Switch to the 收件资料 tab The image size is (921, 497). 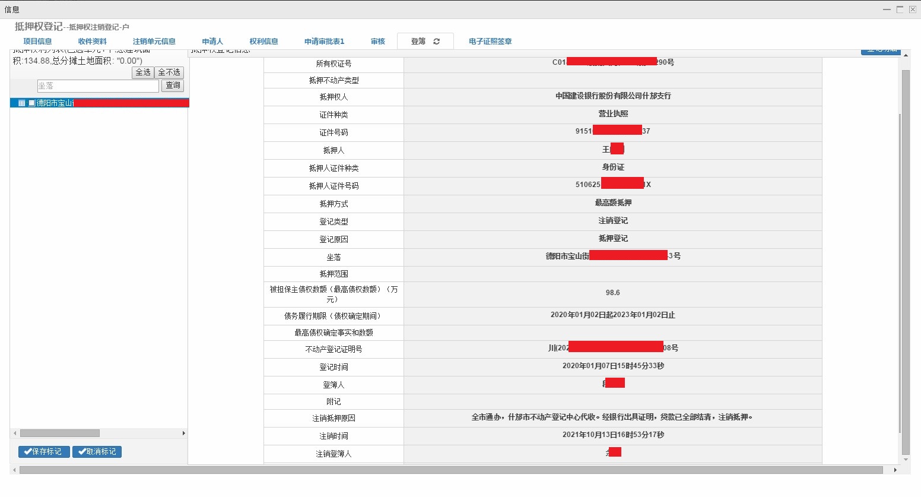tap(92, 42)
